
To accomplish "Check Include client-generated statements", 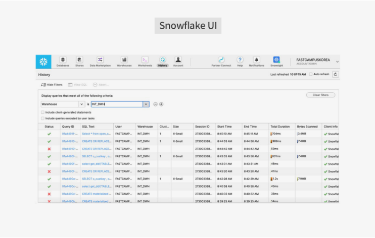I will [42, 112].
